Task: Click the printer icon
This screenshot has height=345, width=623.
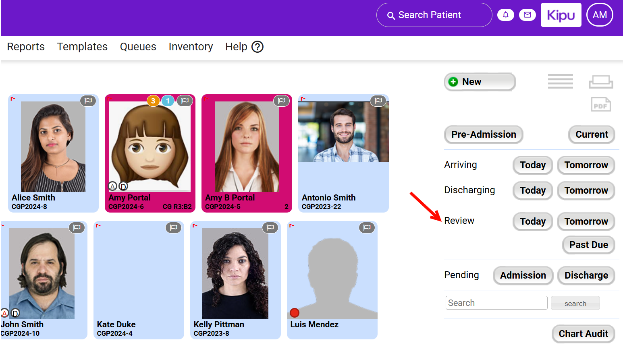Action: (x=600, y=82)
